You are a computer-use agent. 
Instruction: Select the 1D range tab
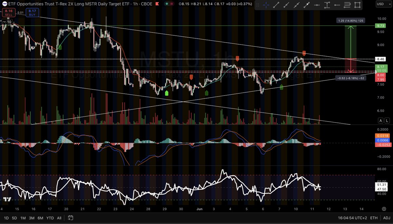click(x=6, y=218)
